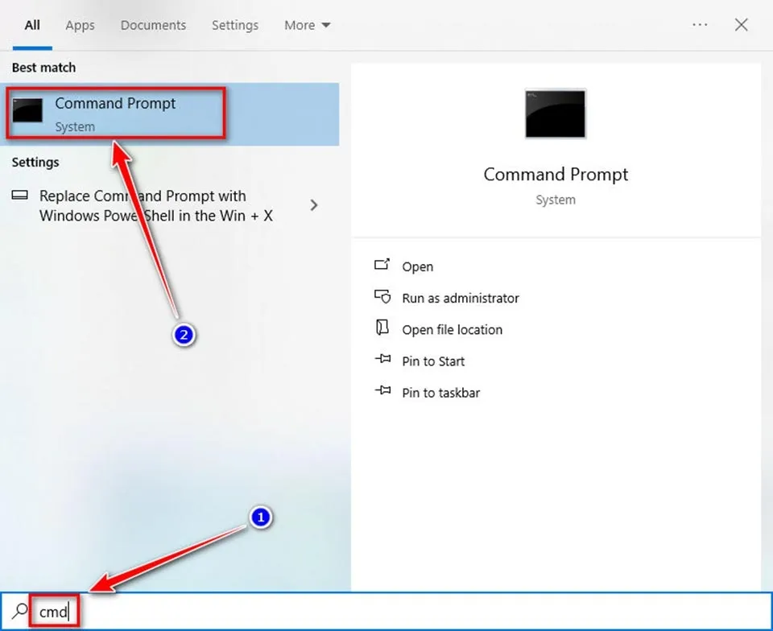Open the ellipsis options menu

coord(700,25)
